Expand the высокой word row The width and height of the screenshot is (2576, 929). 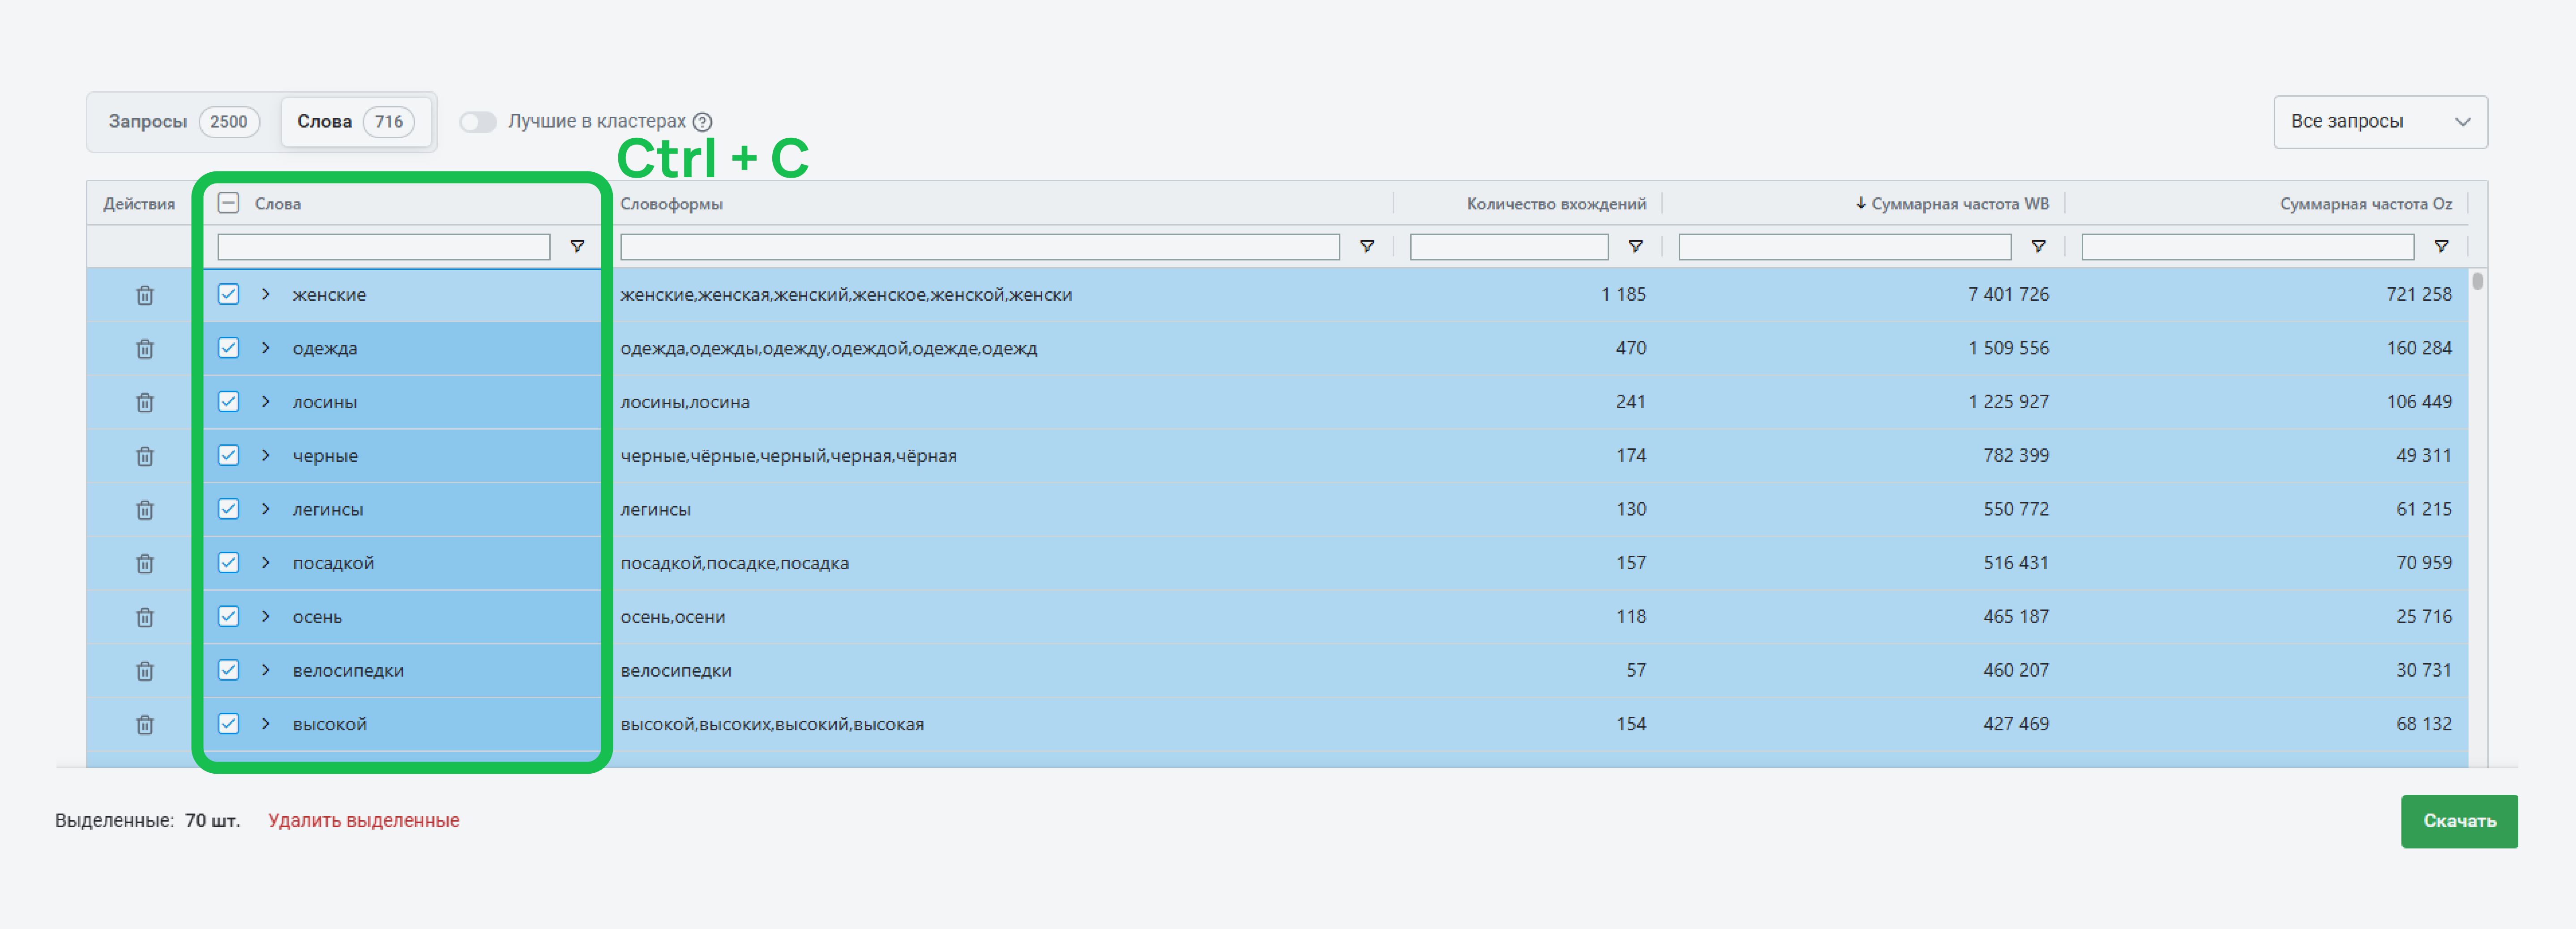(266, 724)
